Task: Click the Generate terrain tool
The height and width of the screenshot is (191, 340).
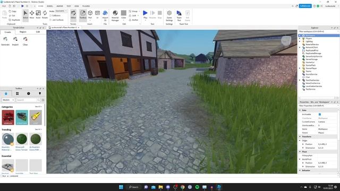Action: [x=5, y=41]
